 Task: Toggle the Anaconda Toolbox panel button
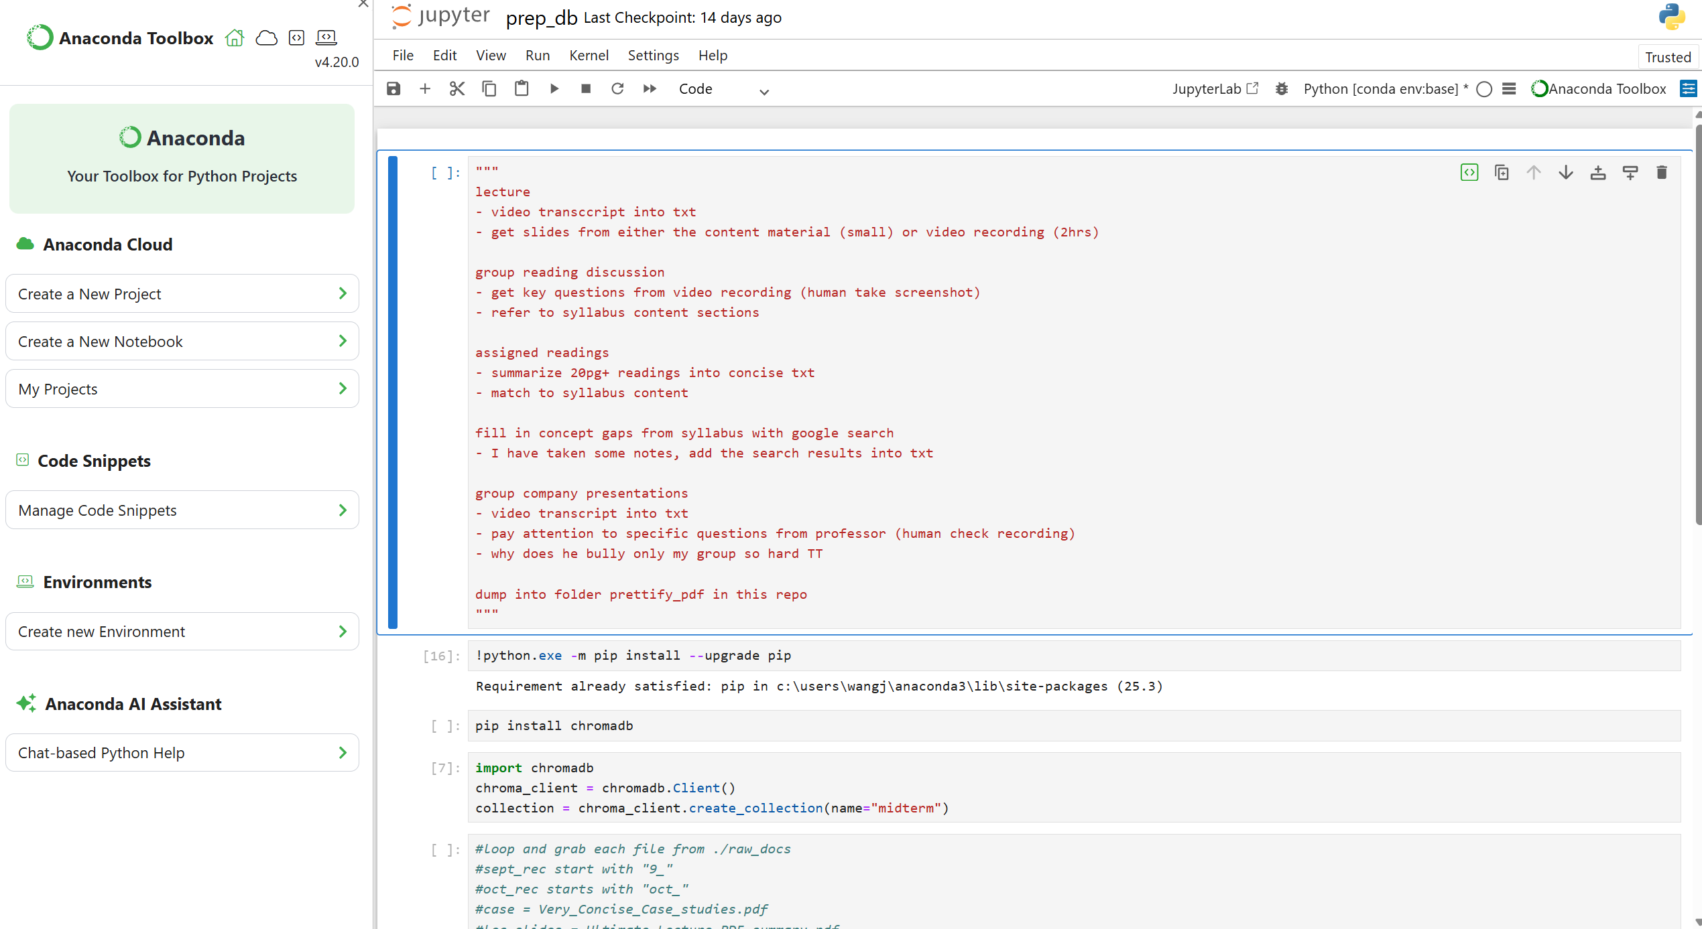tap(1599, 88)
